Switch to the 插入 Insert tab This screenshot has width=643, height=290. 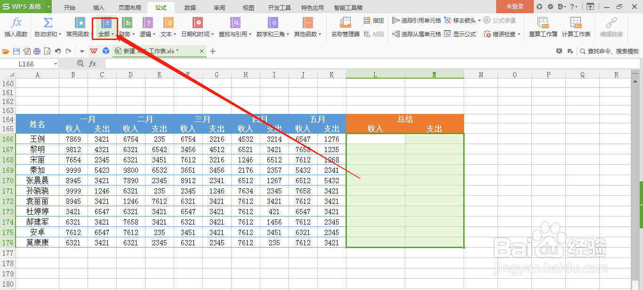(x=99, y=8)
